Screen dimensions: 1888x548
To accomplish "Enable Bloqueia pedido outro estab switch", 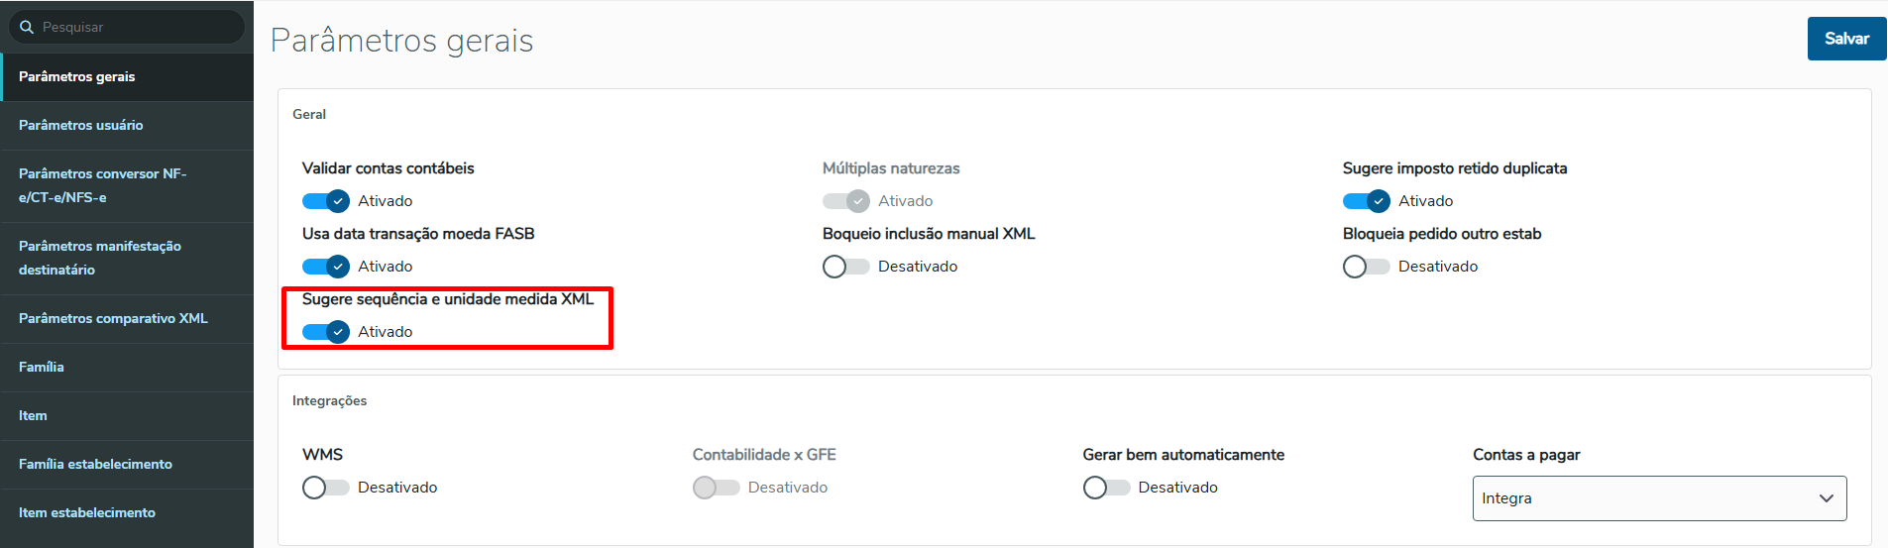I will 1366,267.
